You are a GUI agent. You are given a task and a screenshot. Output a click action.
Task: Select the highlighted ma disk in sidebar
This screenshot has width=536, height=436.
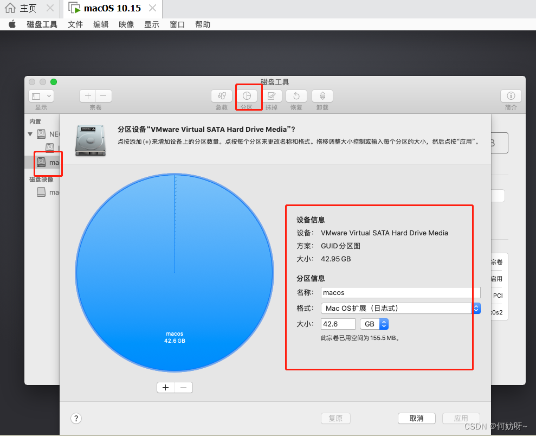click(x=42, y=162)
